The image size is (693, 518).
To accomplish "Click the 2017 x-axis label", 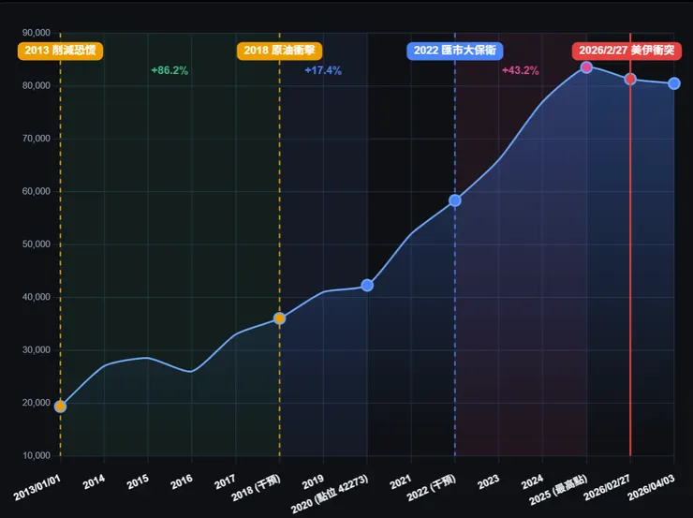I will (x=225, y=481).
